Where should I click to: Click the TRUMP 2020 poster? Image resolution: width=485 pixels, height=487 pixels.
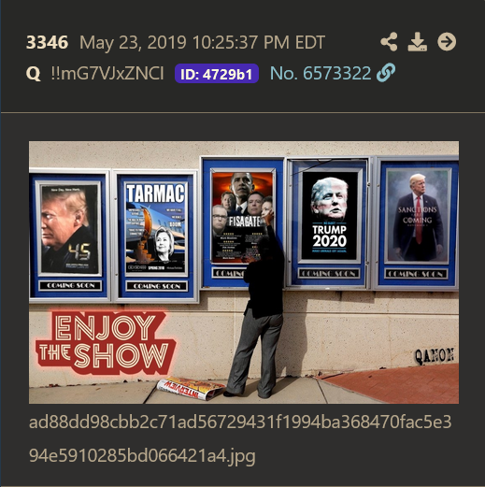(x=330, y=215)
